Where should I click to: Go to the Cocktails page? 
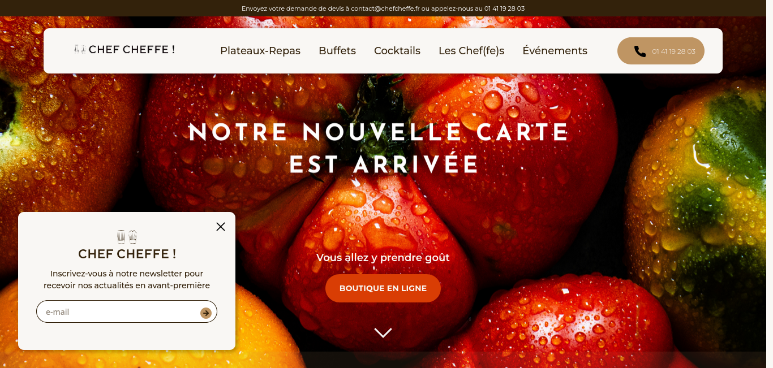(397, 51)
